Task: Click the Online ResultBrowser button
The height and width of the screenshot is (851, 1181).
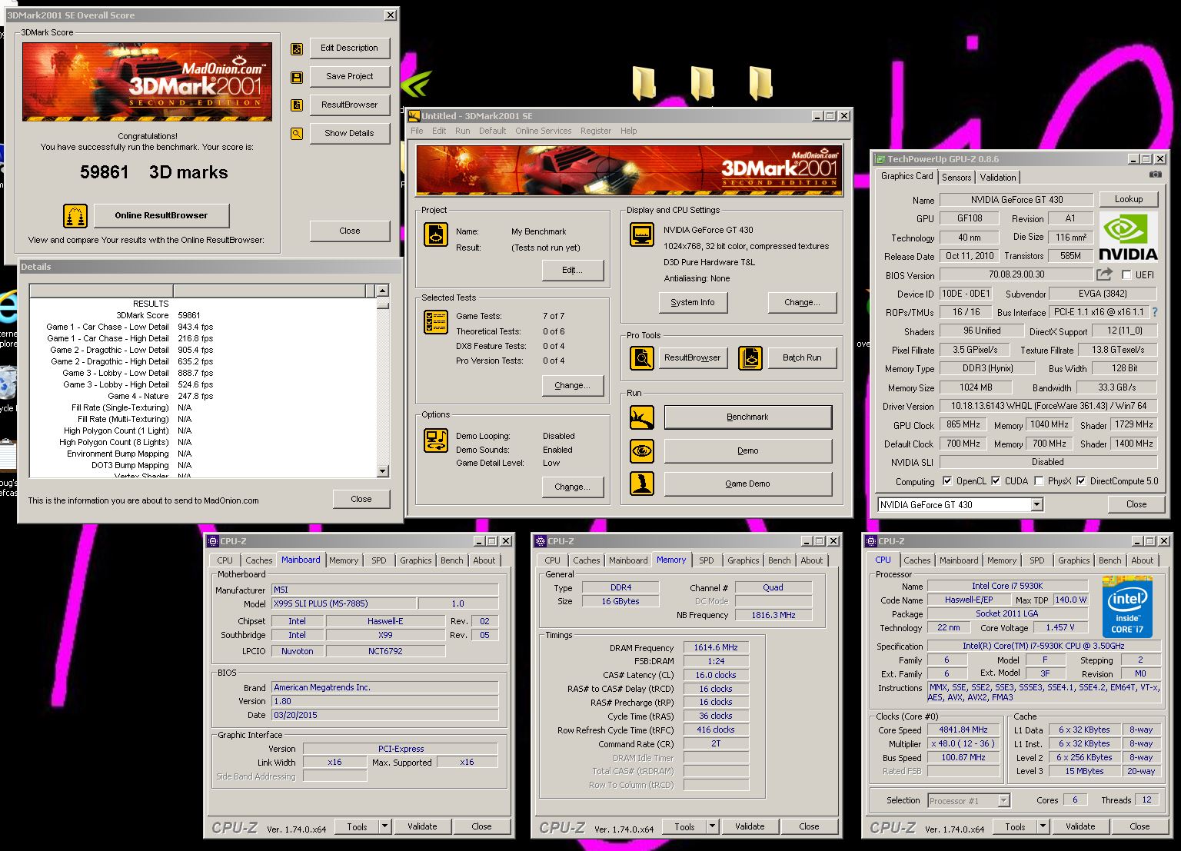Action: [x=161, y=215]
